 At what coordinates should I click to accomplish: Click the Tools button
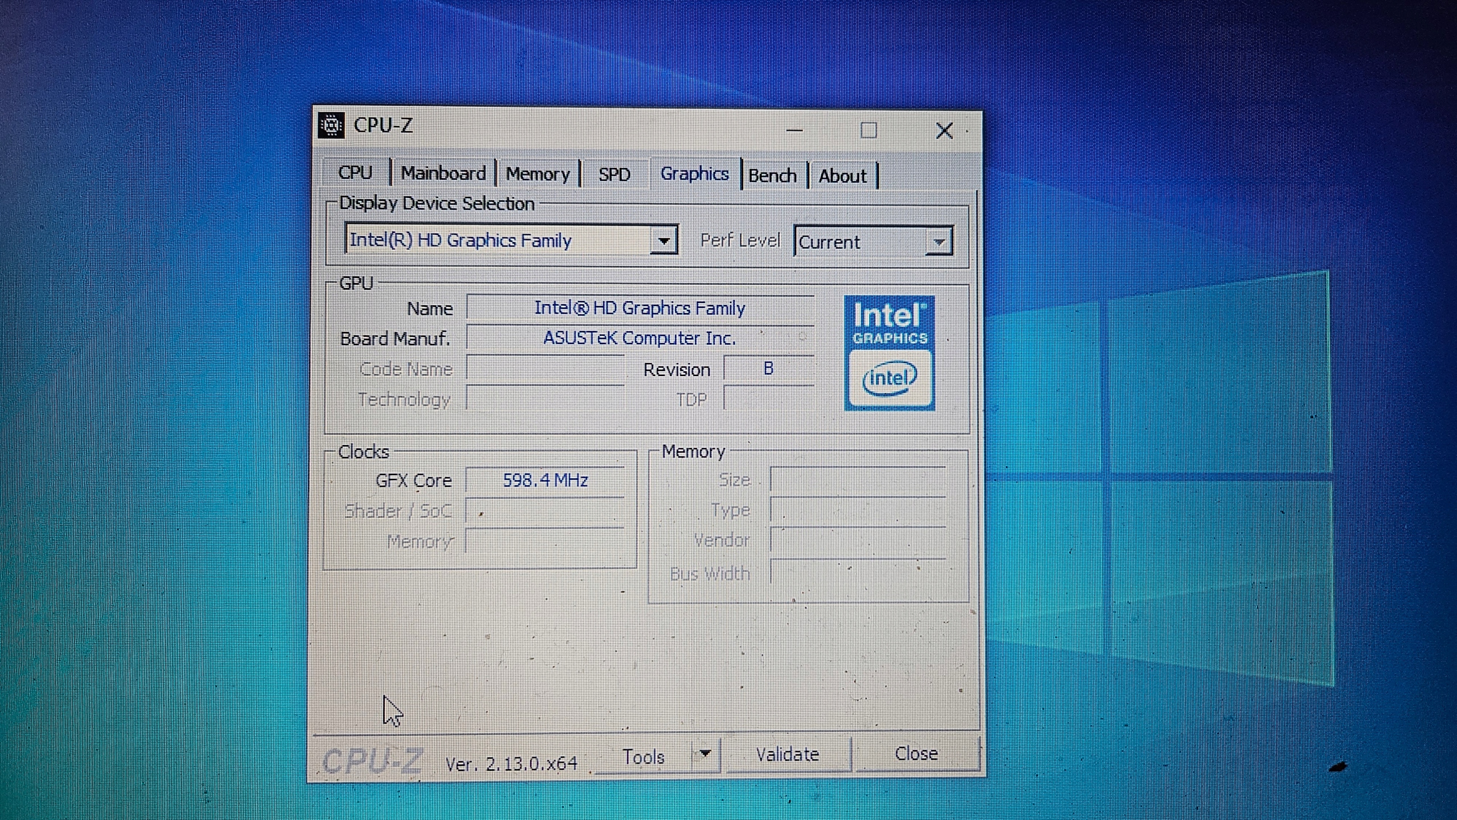[644, 757]
